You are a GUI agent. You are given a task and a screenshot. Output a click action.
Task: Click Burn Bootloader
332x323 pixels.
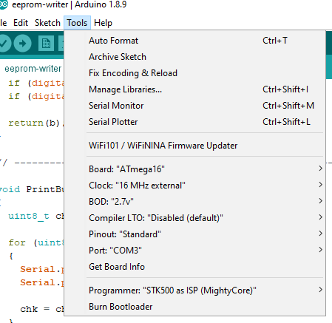tap(194, 307)
